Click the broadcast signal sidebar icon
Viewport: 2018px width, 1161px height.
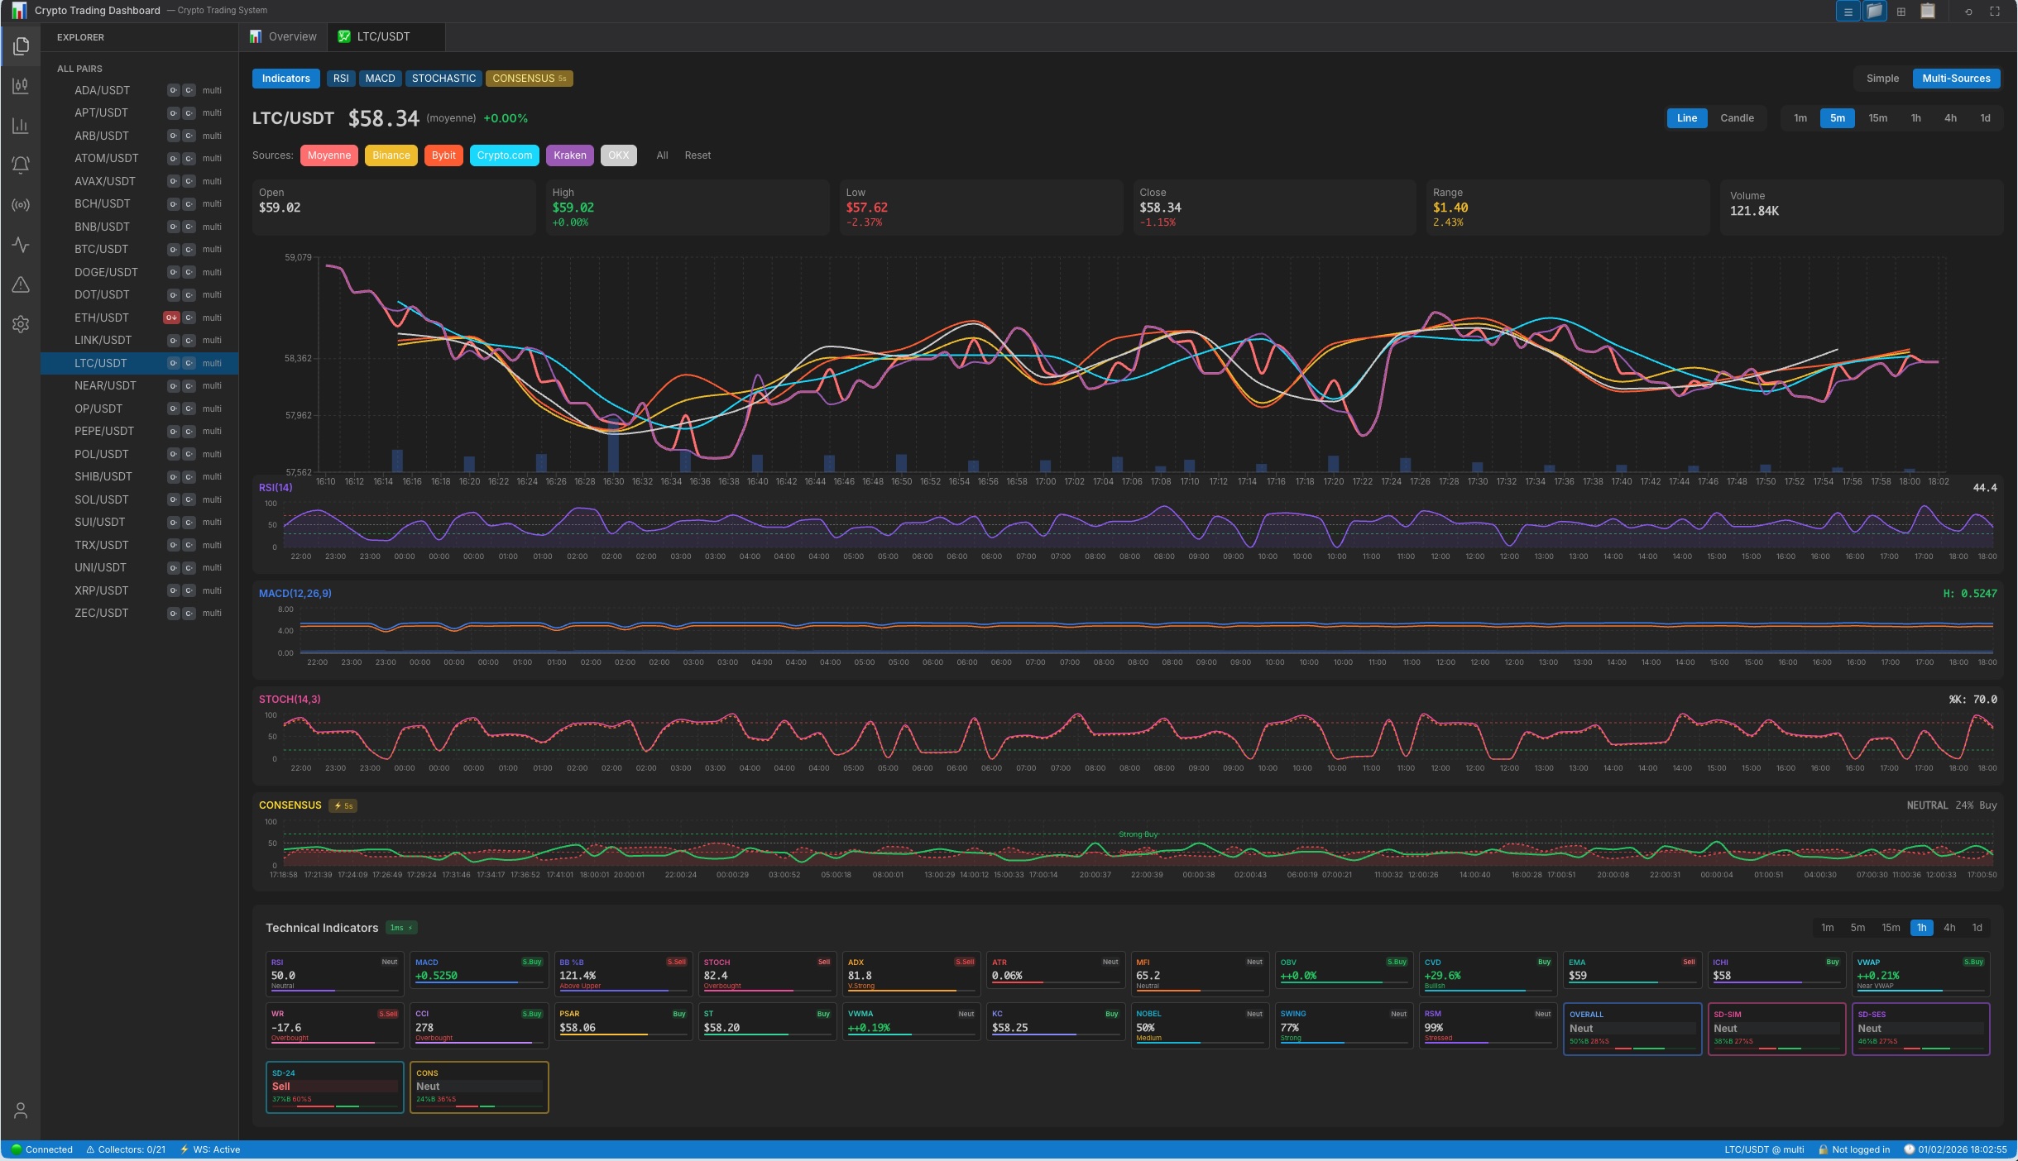pos(21,205)
